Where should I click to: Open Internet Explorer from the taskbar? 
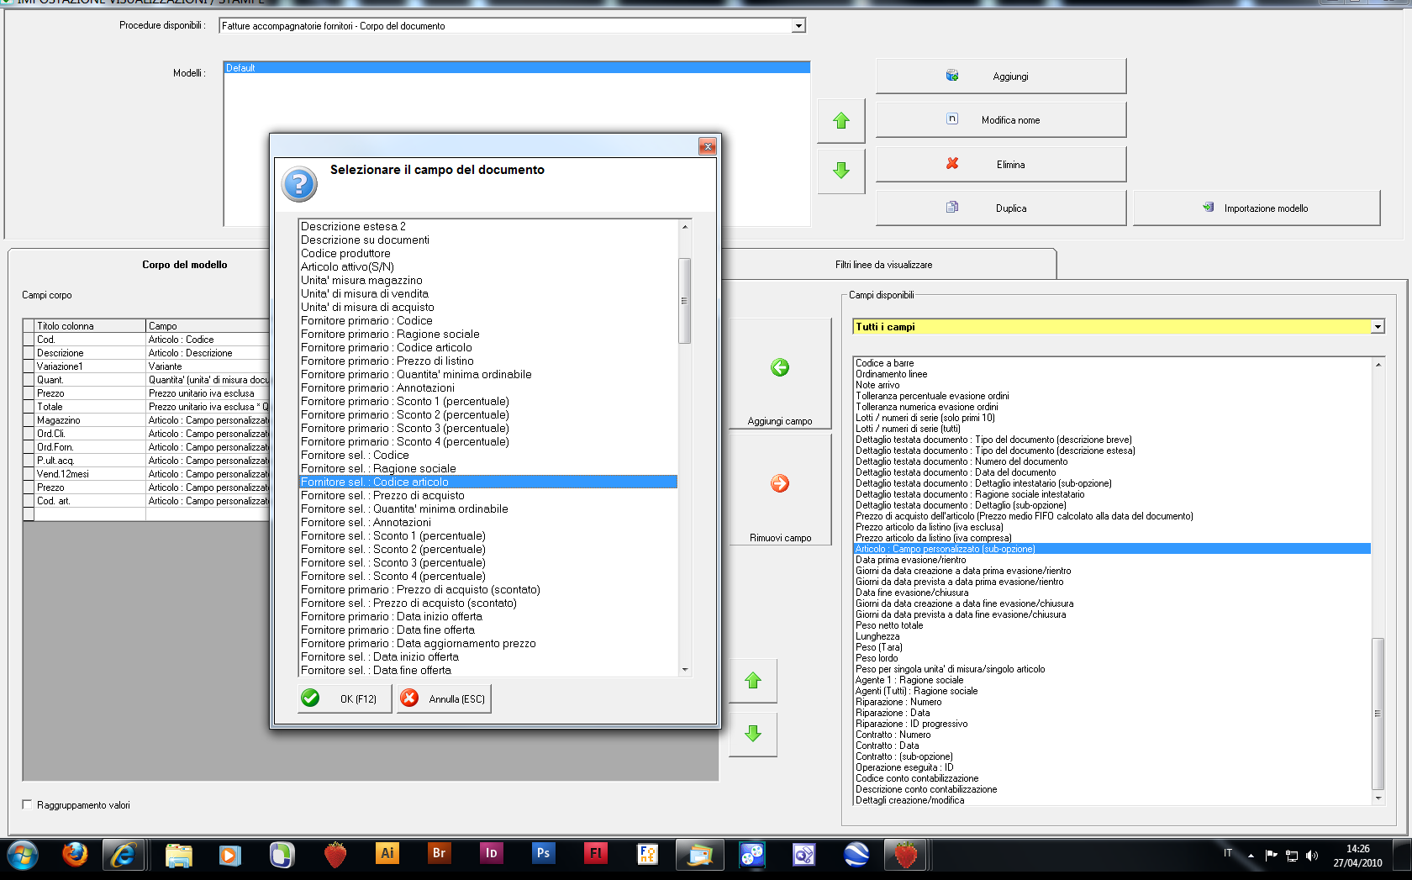pyautogui.click(x=124, y=855)
